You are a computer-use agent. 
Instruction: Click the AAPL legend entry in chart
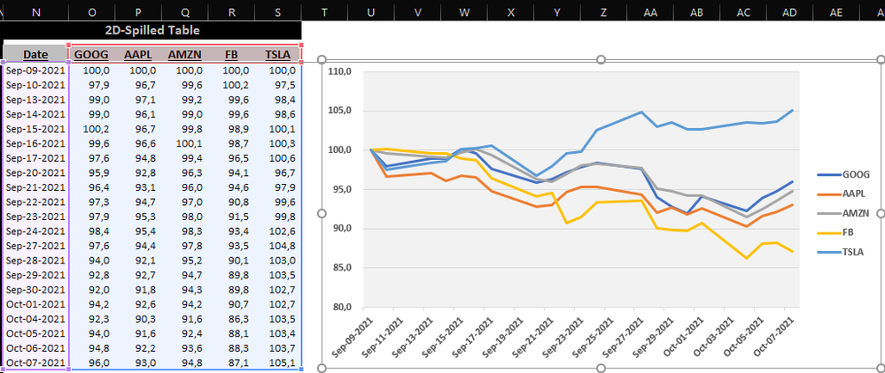tap(842, 194)
